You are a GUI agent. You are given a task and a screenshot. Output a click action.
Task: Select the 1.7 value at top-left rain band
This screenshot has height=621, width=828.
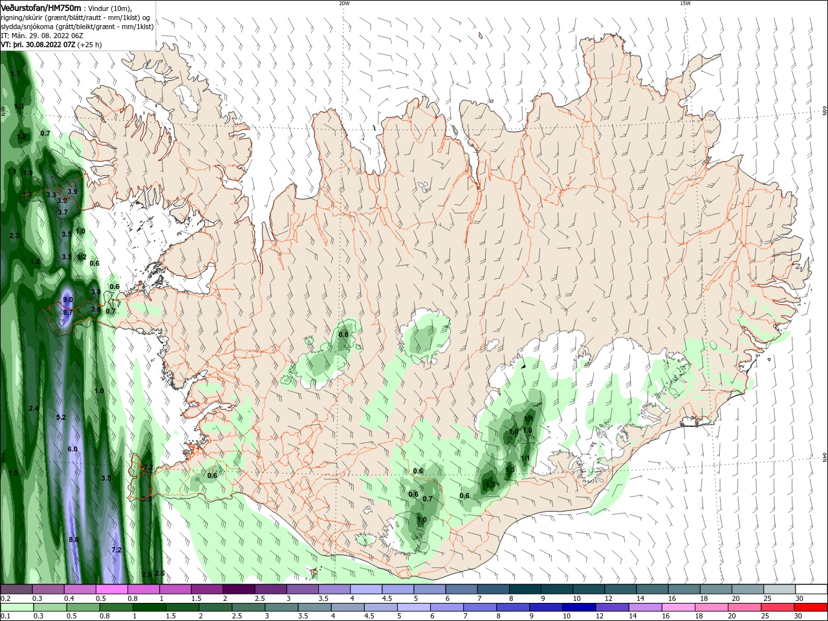point(16,74)
